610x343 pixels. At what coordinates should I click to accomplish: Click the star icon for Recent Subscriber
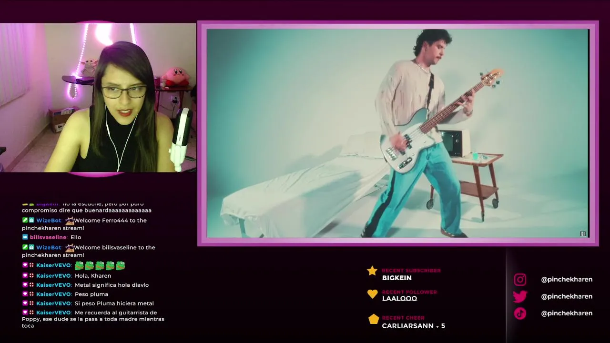pyautogui.click(x=372, y=271)
